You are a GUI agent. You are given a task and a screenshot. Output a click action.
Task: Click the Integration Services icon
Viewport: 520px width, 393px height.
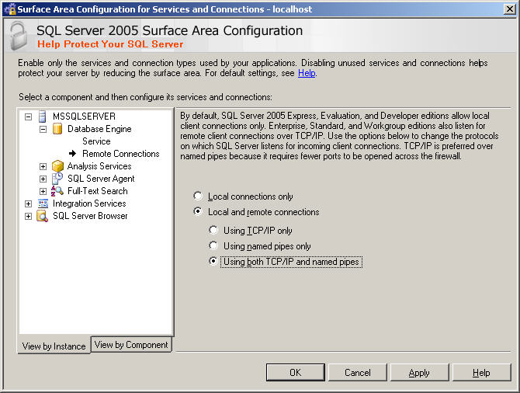pos(43,203)
